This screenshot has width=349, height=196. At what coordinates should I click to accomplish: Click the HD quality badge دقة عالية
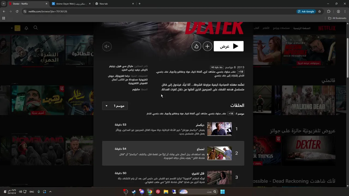(x=217, y=67)
